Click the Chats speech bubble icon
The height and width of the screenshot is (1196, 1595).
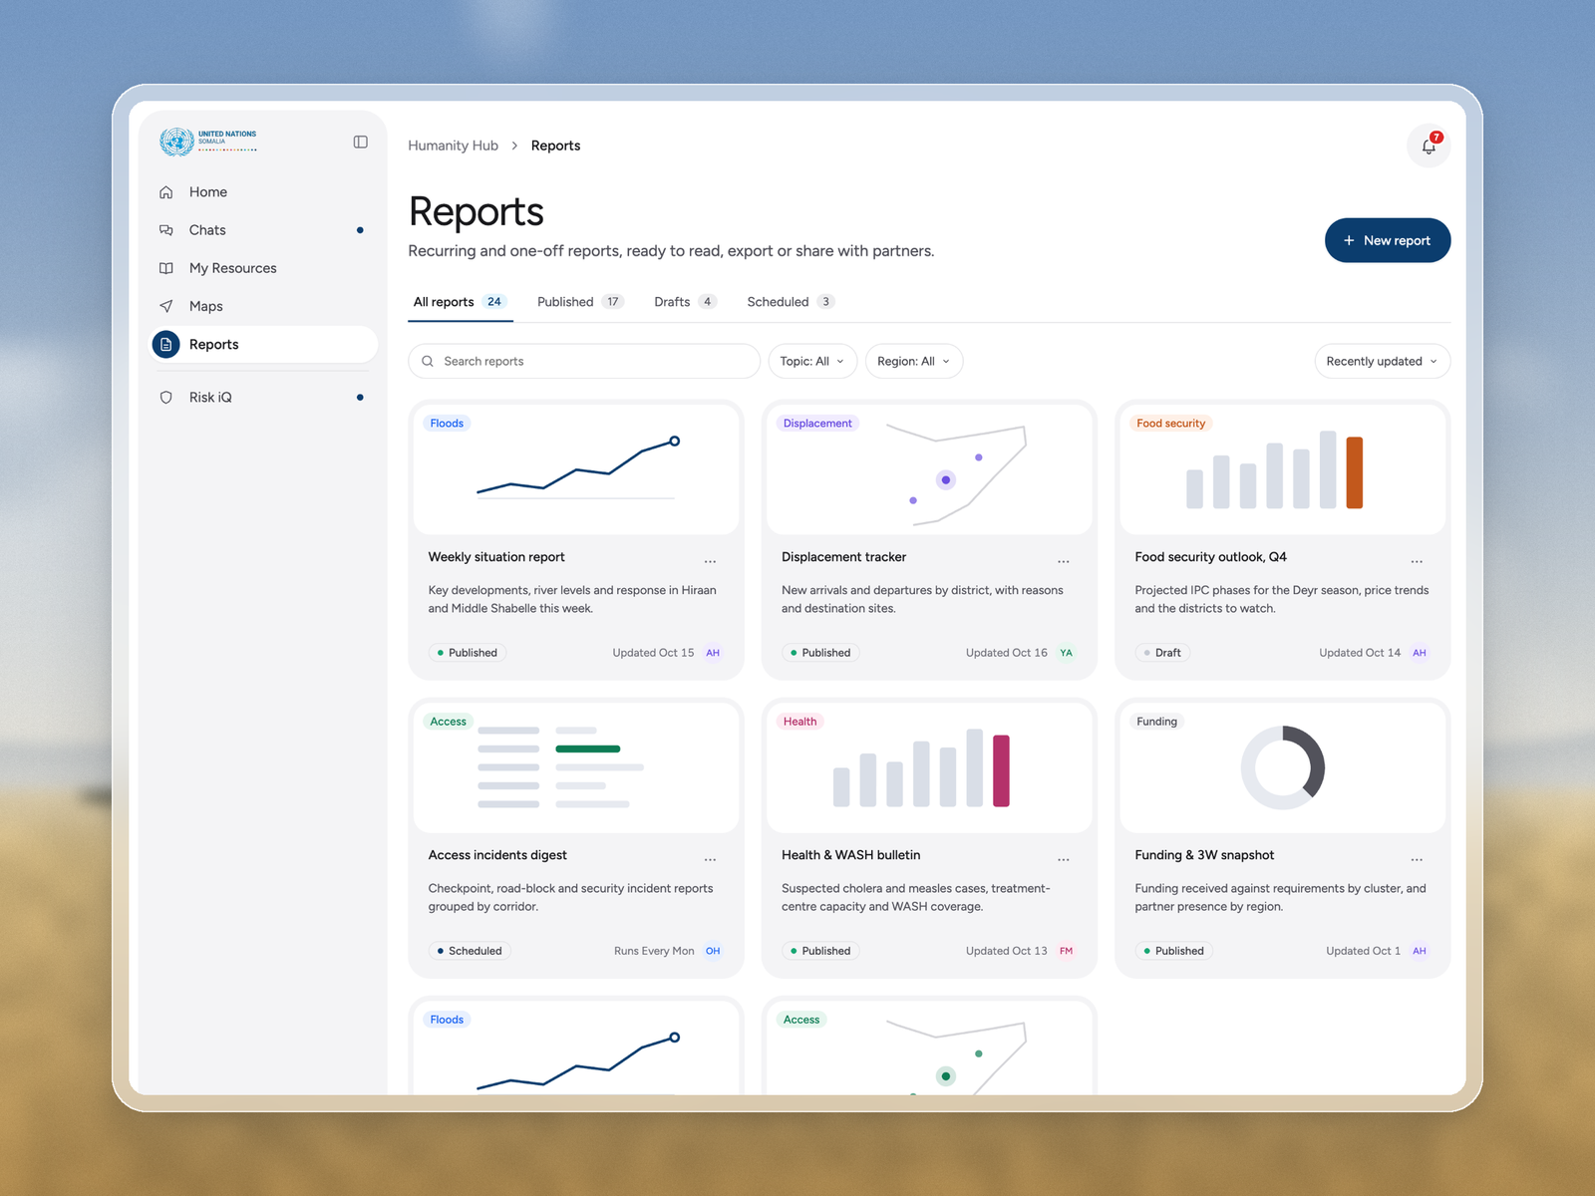[x=166, y=230]
